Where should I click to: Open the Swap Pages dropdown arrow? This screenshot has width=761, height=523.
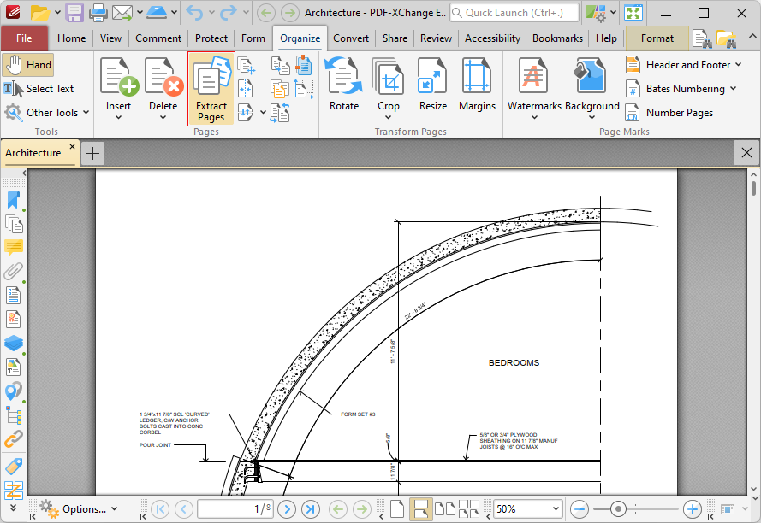[263, 113]
